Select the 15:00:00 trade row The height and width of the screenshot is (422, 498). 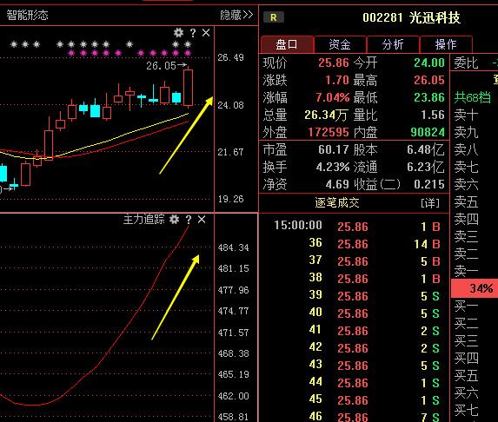click(x=354, y=227)
